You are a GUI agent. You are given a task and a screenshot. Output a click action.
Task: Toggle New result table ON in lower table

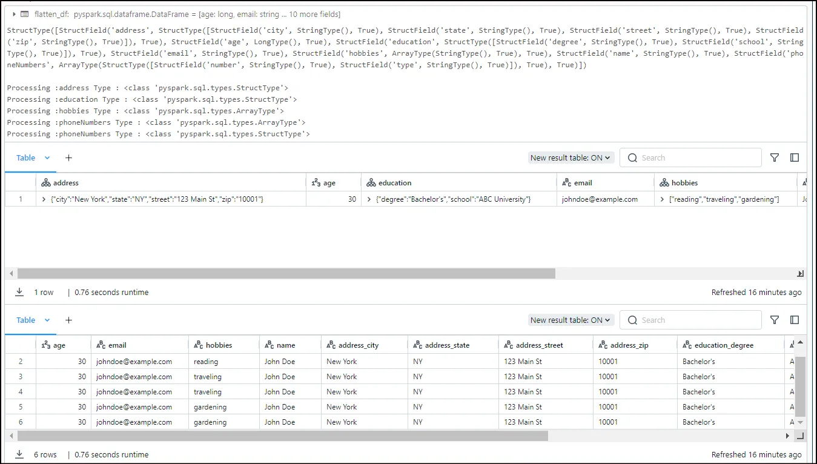pos(571,320)
